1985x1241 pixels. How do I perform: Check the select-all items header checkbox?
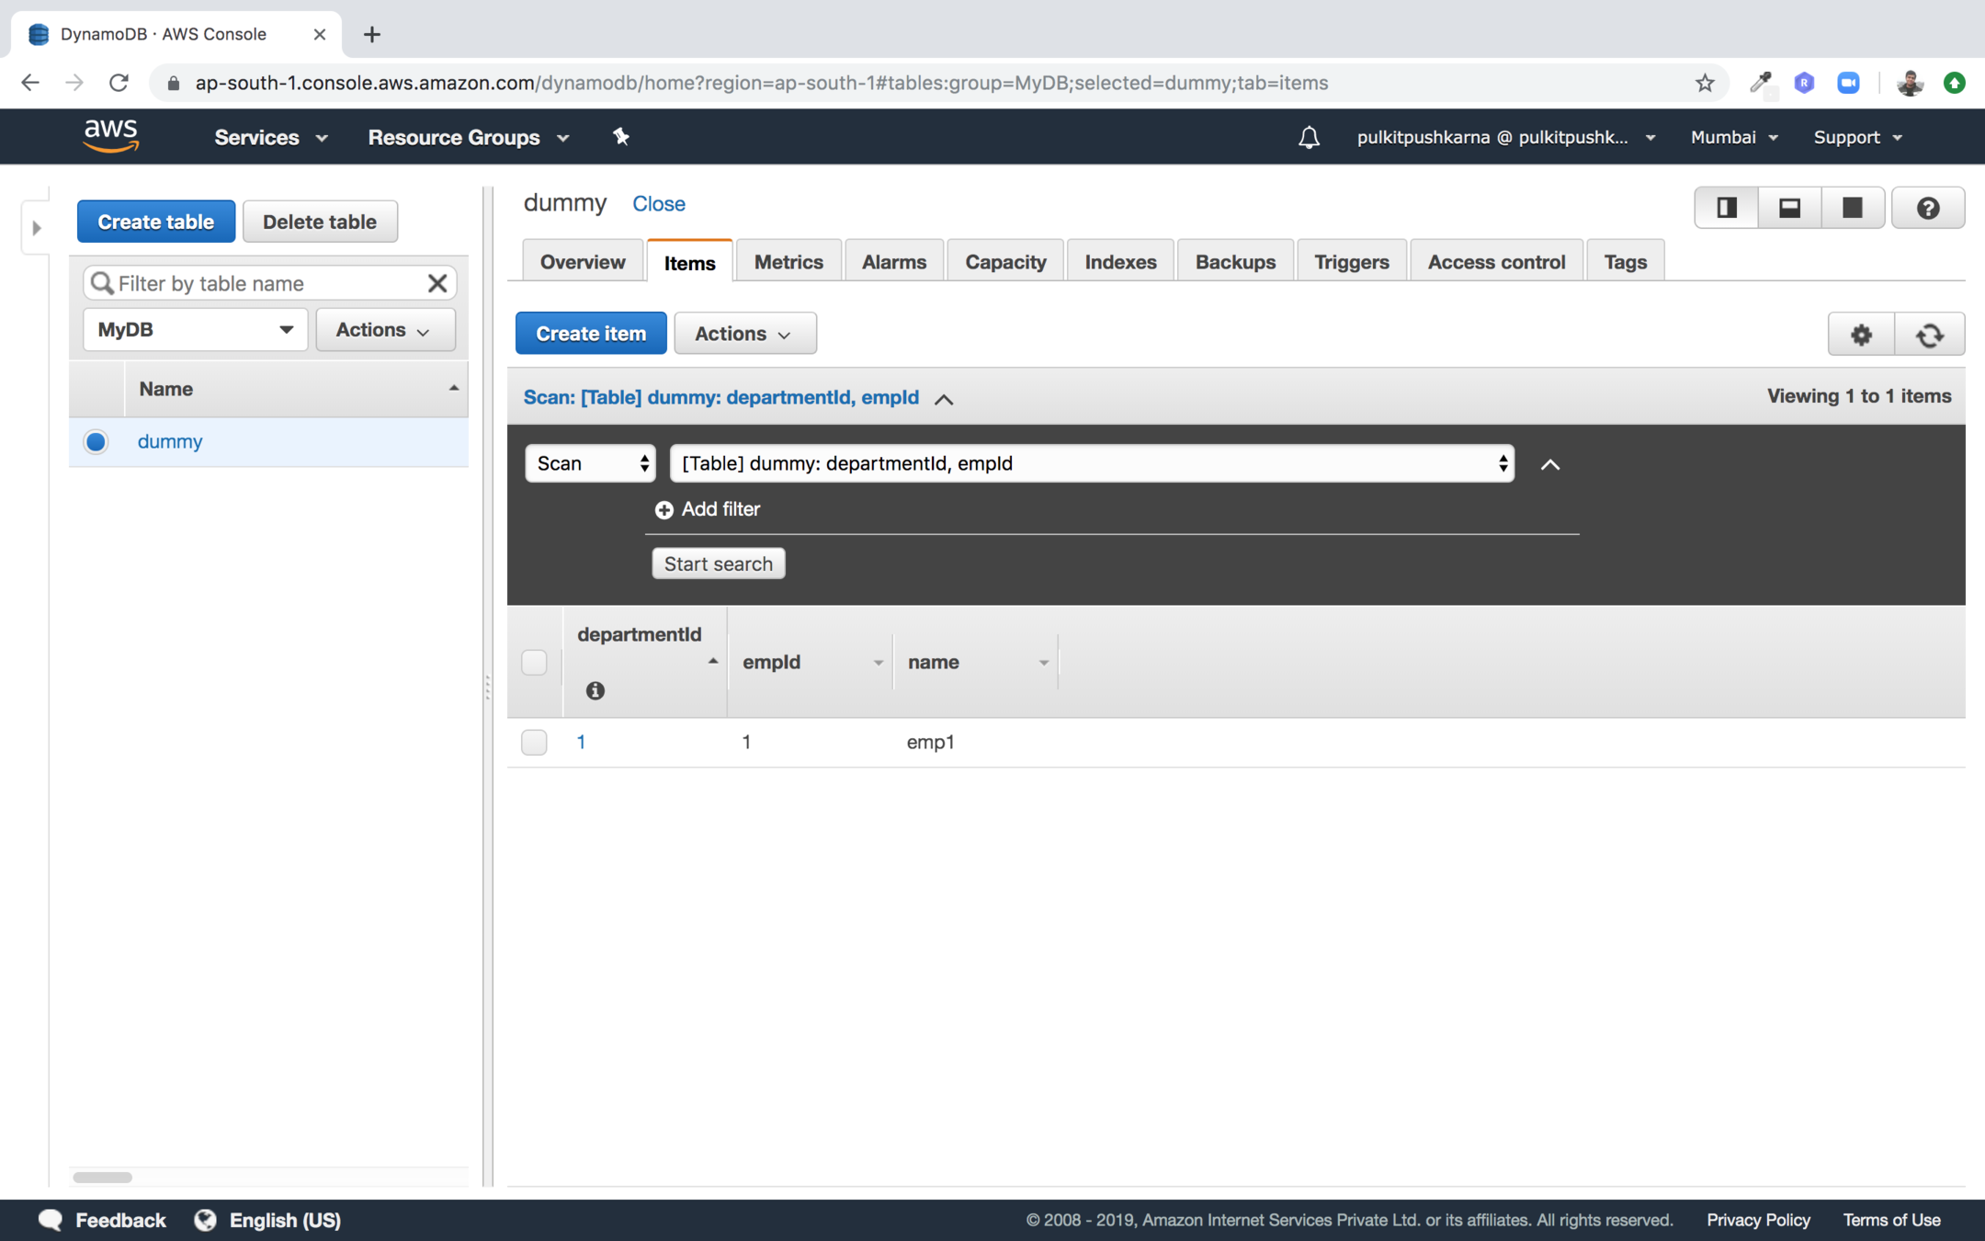click(x=534, y=662)
